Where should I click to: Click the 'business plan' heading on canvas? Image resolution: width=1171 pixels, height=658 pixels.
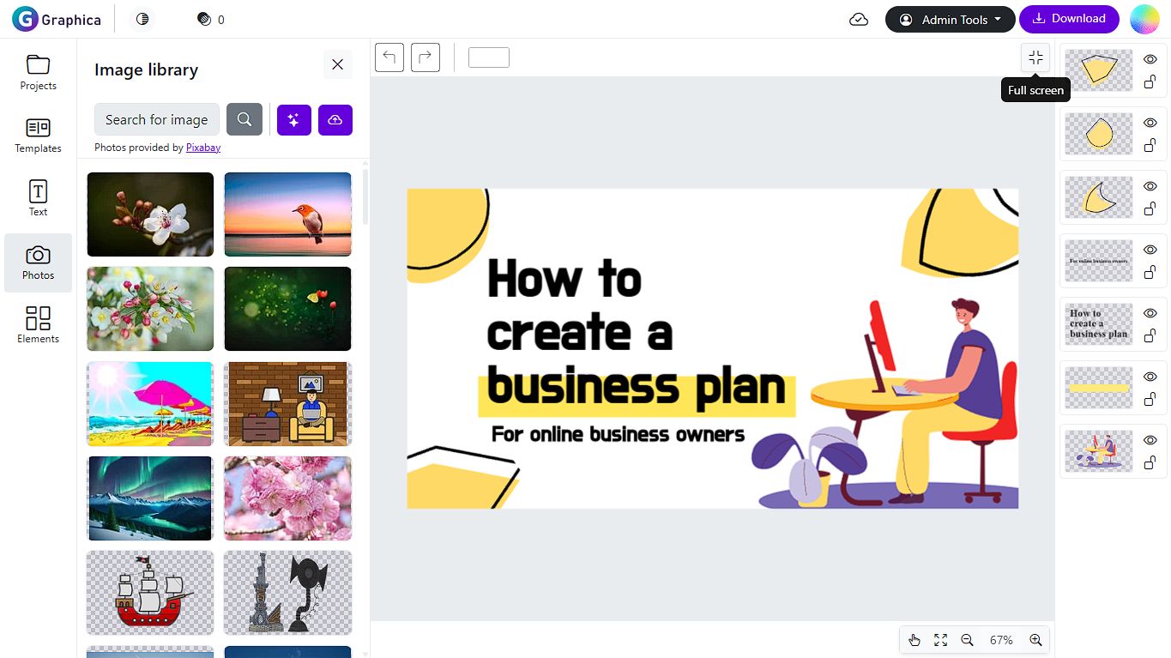[x=637, y=388]
